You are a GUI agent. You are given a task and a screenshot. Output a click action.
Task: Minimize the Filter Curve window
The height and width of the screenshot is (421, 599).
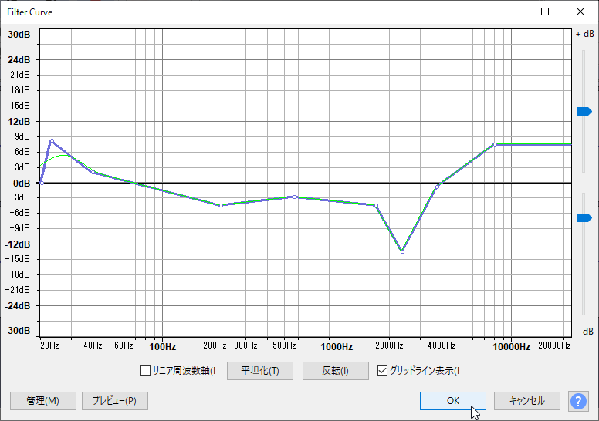click(510, 12)
